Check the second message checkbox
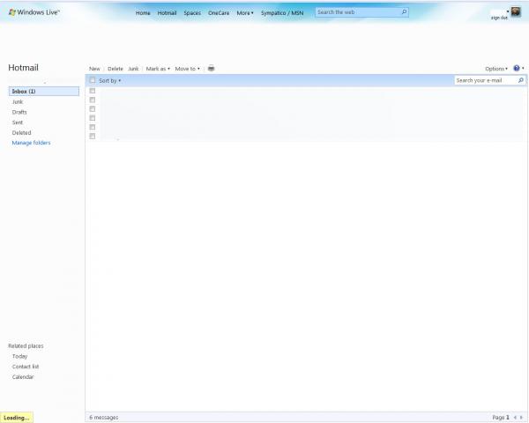 point(92,100)
